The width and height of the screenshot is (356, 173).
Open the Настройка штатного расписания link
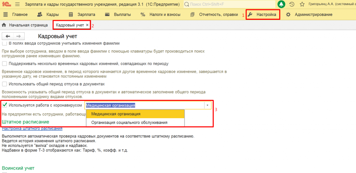[32, 128]
